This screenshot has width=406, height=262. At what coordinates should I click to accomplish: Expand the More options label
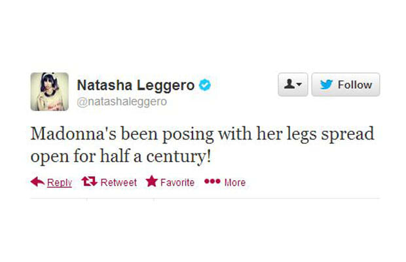[x=235, y=183]
